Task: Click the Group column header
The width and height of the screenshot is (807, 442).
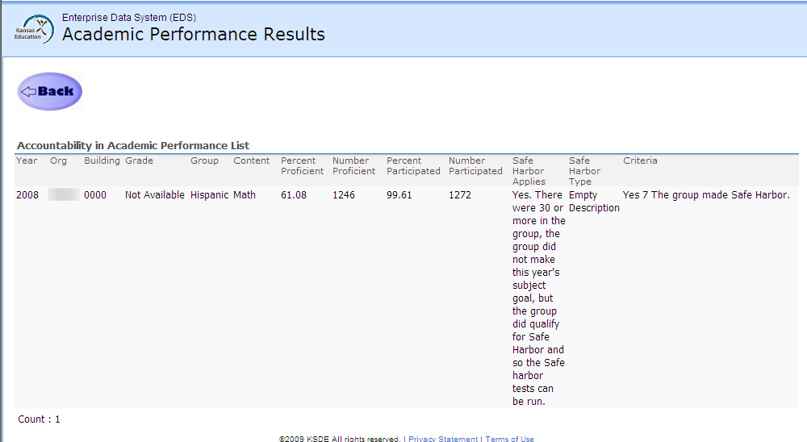Action: pos(204,161)
